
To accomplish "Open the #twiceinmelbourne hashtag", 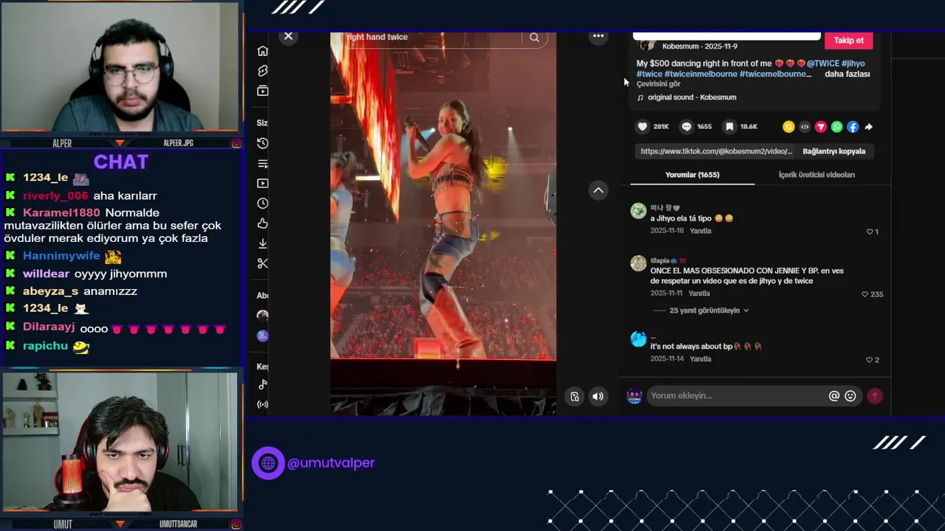I will 701,74.
